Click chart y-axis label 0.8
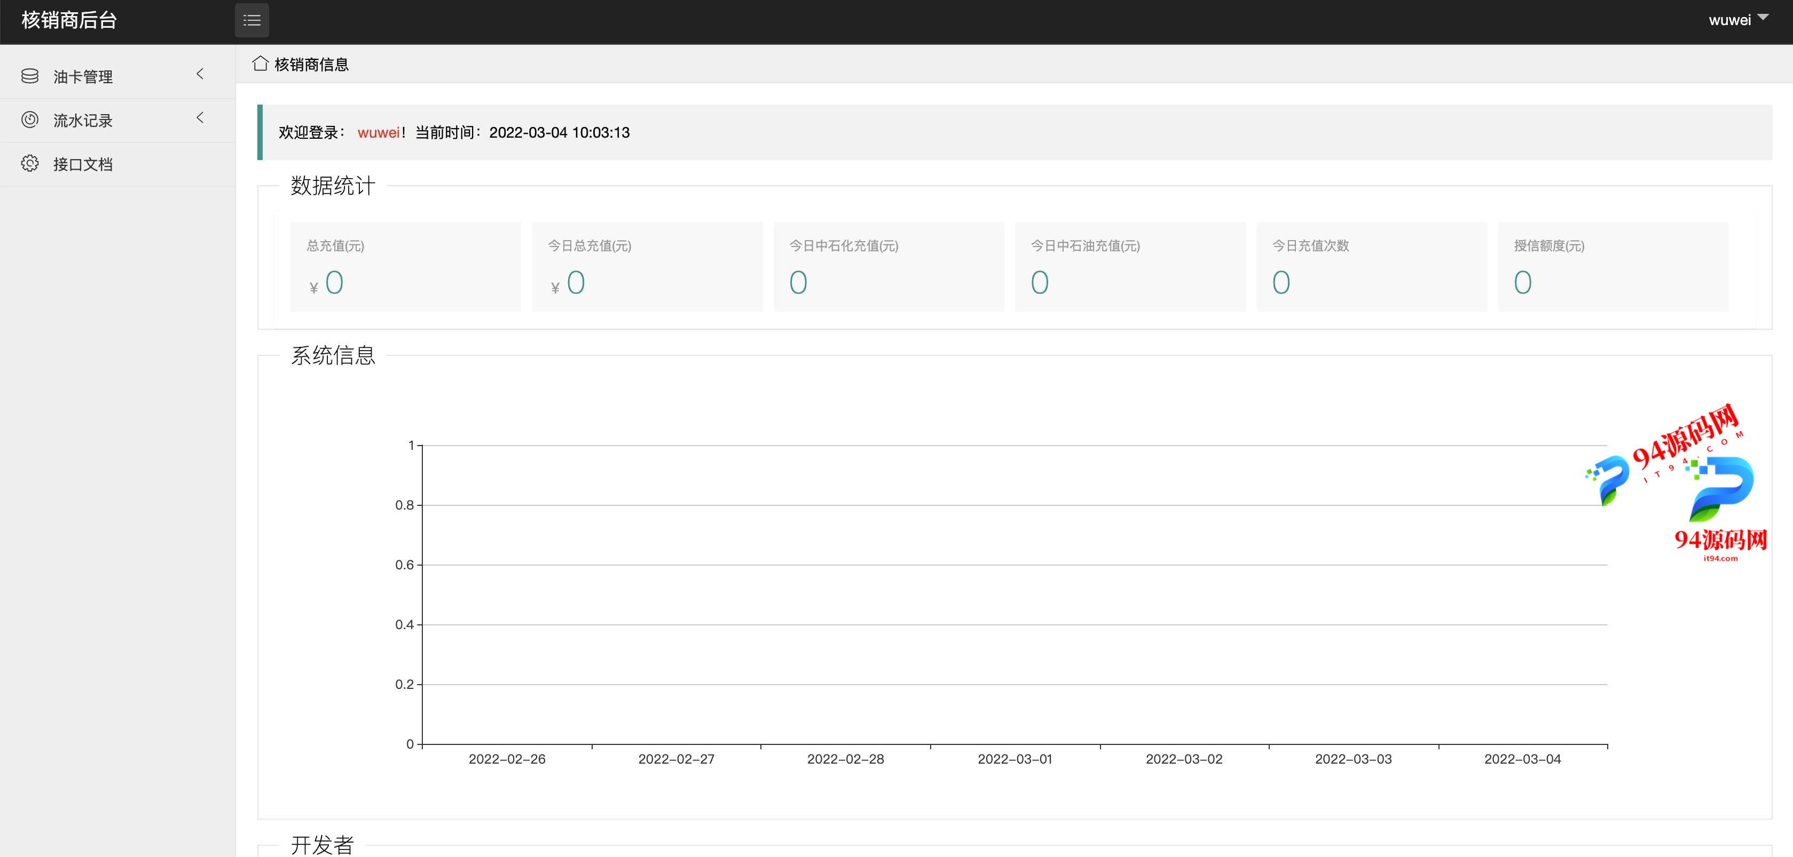 coord(404,505)
